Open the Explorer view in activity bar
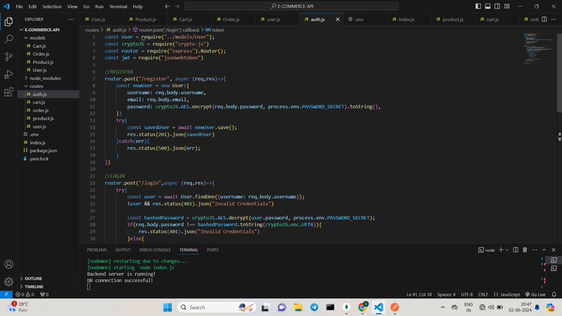This screenshot has height=316, width=562. click(8, 22)
